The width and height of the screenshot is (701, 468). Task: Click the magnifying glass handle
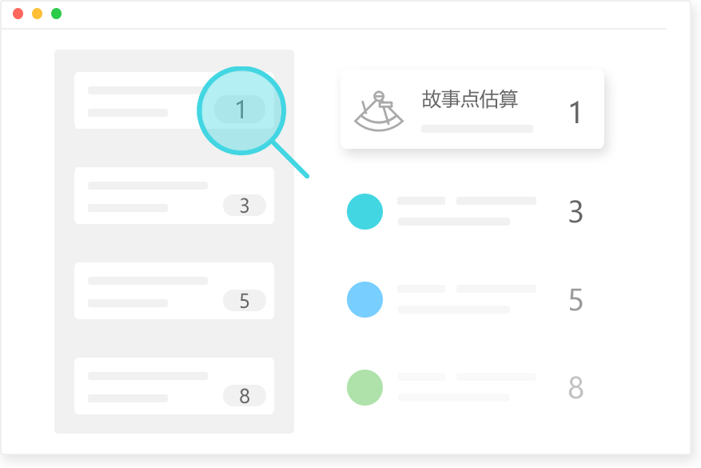[x=291, y=160]
